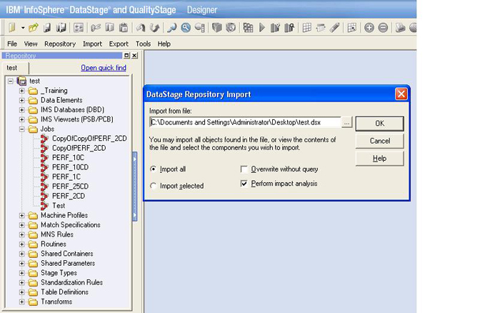
Task: Click the Annotations pencil toolbar icon
Action: point(334,28)
